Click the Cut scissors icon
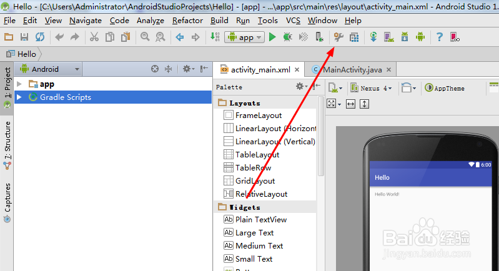The height and width of the screenshot is (271, 499). [94, 37]
